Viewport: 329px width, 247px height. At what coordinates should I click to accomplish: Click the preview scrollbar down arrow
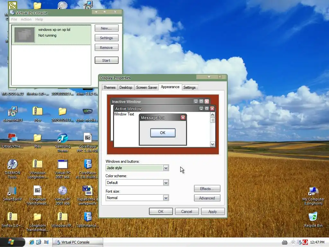coord(212,144)
